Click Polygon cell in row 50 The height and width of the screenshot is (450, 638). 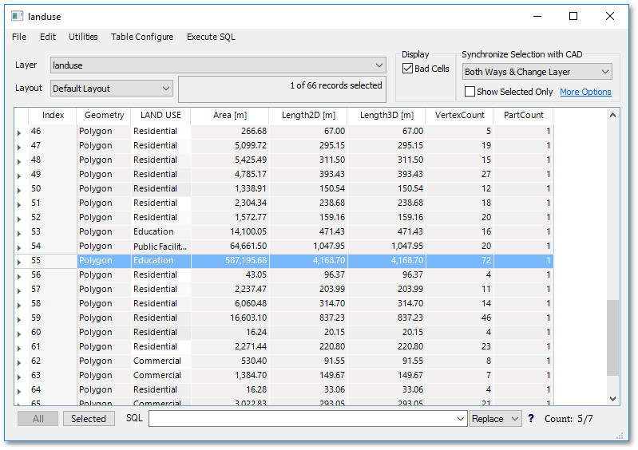click(x=104, y=188)
